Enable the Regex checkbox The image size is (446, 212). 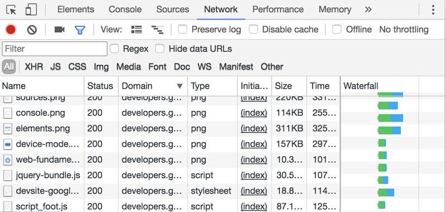[114, 49]
